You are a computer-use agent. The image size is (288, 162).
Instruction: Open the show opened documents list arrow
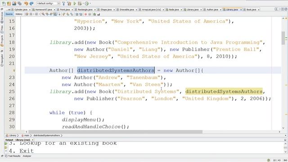[282, 9]
